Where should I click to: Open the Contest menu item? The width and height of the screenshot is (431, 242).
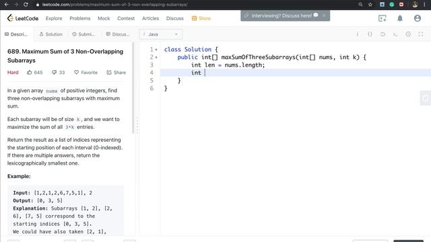[126, 18]
